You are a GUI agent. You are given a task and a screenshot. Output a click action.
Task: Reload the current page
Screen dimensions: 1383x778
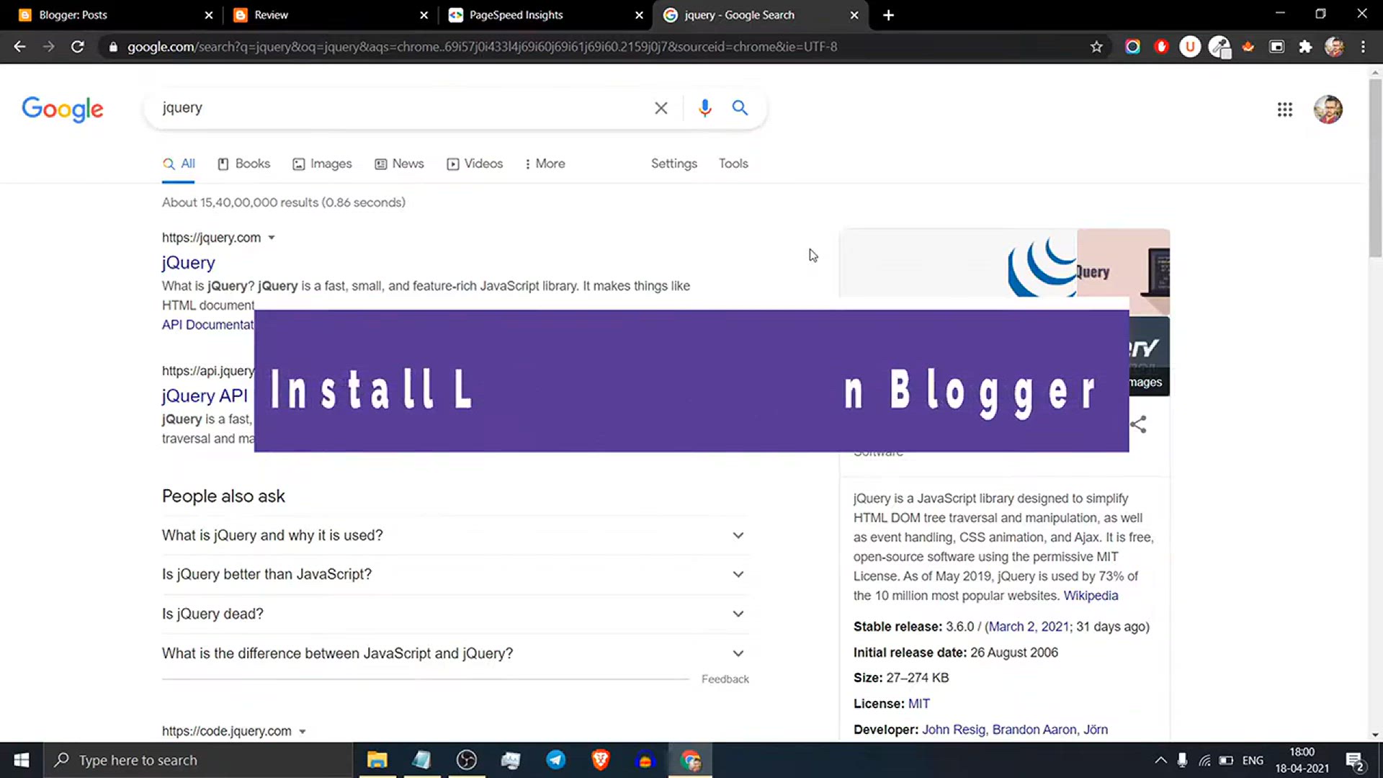click(x=78, y=47)
